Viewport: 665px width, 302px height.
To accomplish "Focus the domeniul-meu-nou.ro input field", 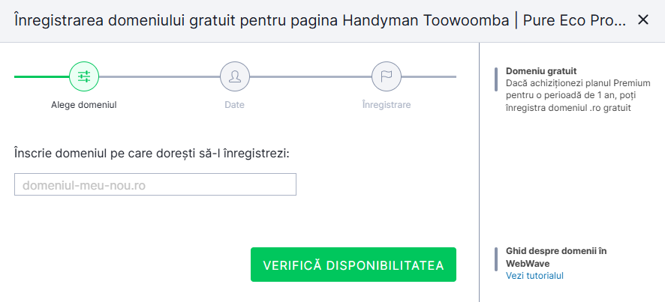I will (x=155, y=184).
